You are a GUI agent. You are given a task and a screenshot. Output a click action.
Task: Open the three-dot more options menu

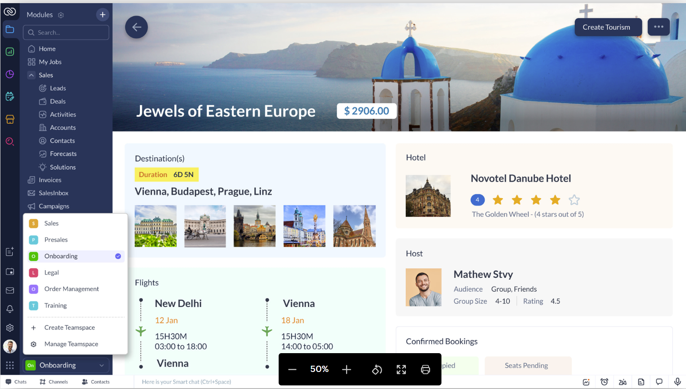658,27
